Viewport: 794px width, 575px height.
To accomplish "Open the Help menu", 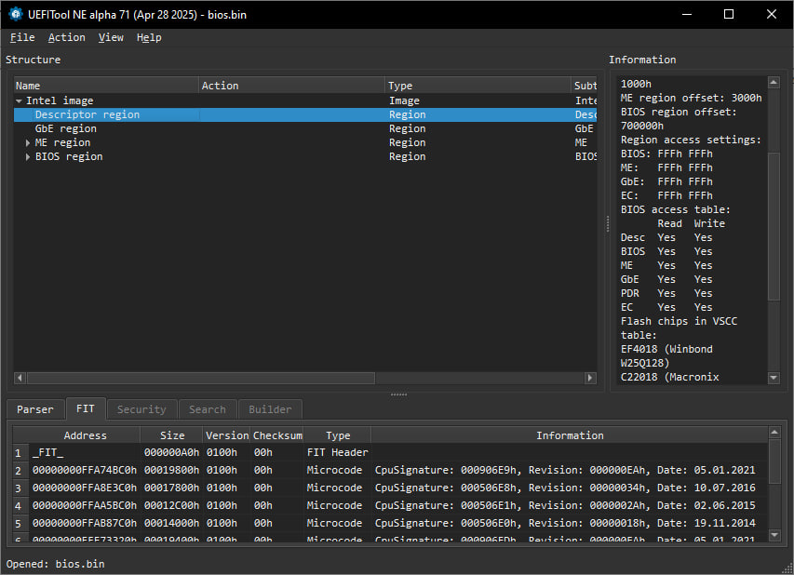I will [x=149, y=37].
